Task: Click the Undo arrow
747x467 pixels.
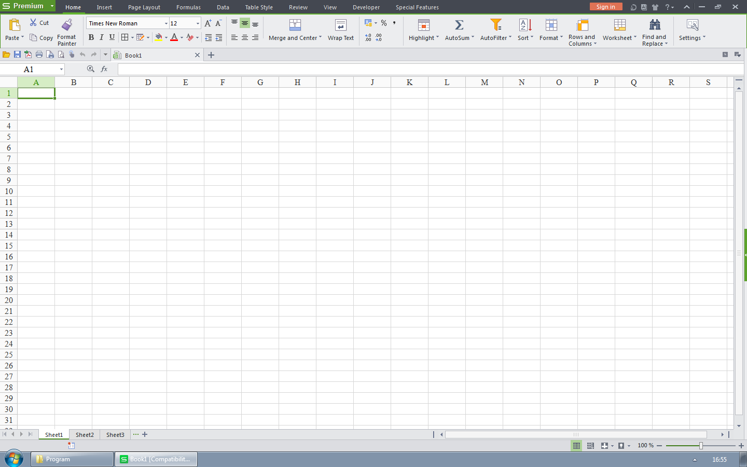Action: (82, 54)
